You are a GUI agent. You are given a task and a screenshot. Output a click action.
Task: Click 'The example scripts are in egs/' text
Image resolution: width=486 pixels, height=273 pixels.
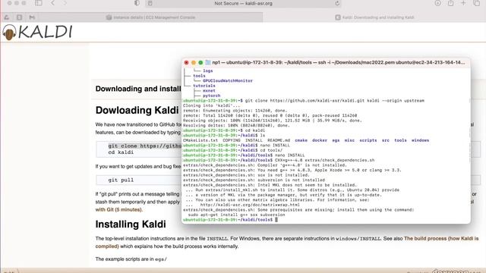pyautogui.click(x=131, y=259)
